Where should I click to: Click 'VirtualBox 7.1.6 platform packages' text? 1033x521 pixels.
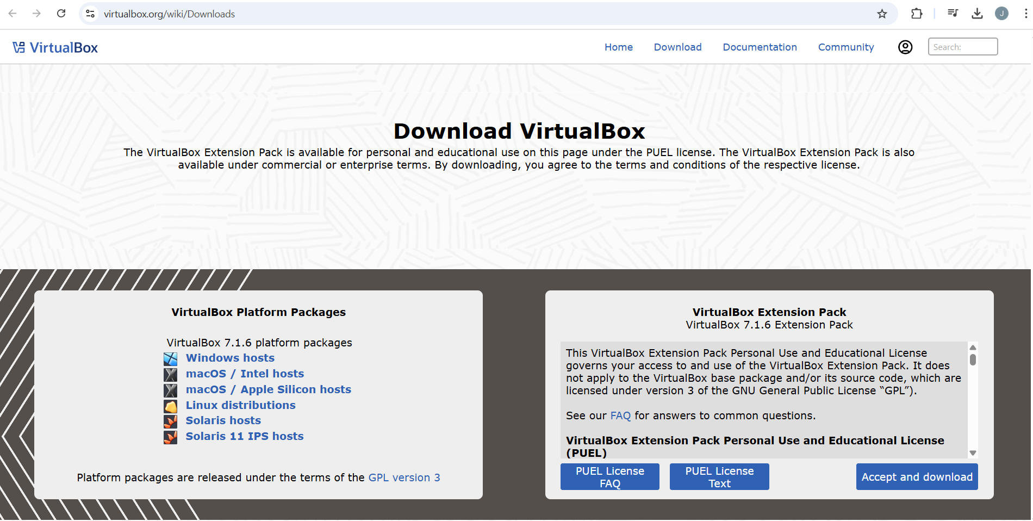click(x=259, y=343)
